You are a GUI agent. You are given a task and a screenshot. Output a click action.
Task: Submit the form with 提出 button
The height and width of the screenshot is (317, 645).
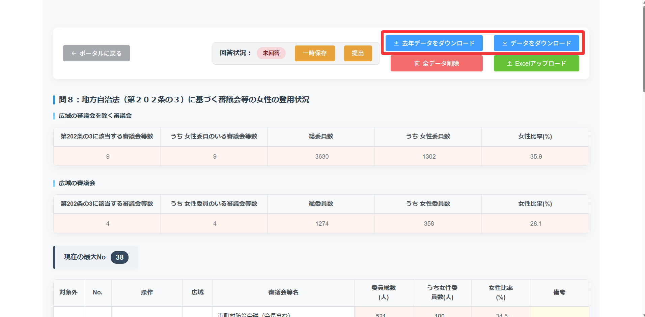(358, 53)
